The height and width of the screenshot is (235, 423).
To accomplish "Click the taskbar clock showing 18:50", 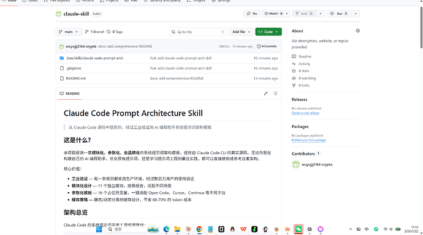I will (x=411, y=229).
